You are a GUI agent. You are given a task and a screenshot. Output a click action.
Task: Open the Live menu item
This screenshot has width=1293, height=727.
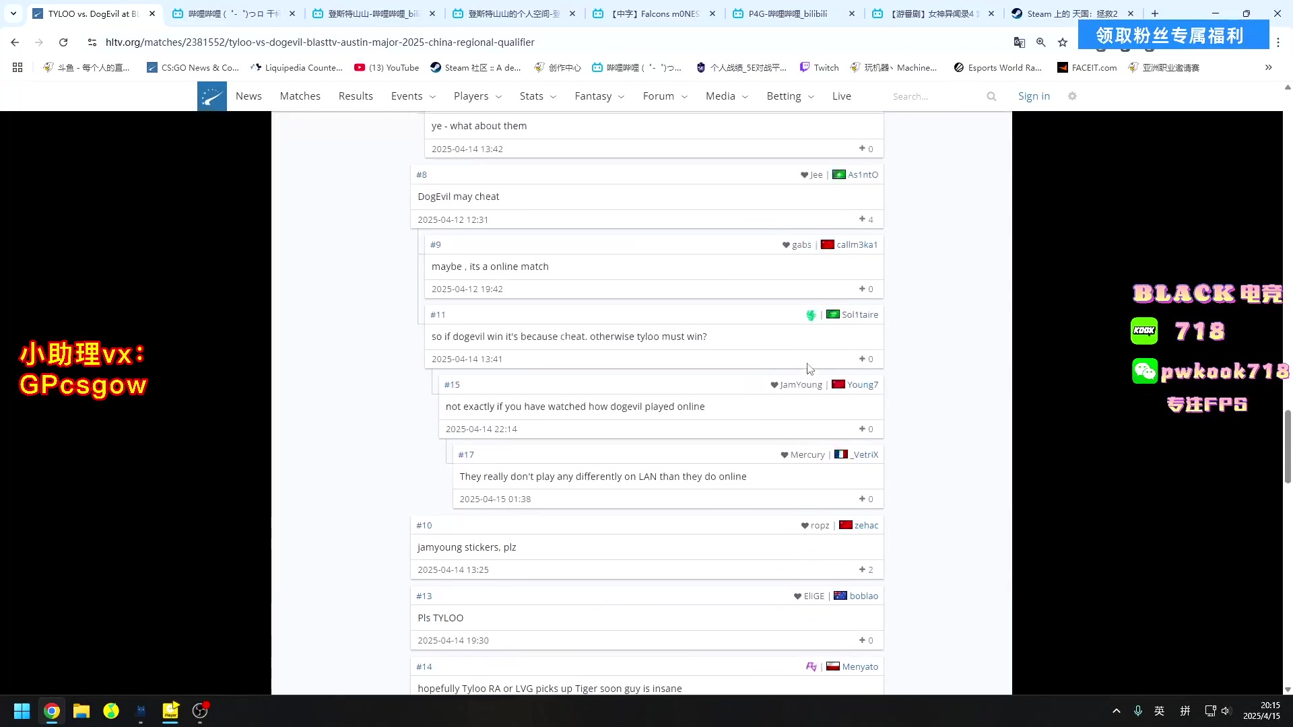(x=842, y=96)
